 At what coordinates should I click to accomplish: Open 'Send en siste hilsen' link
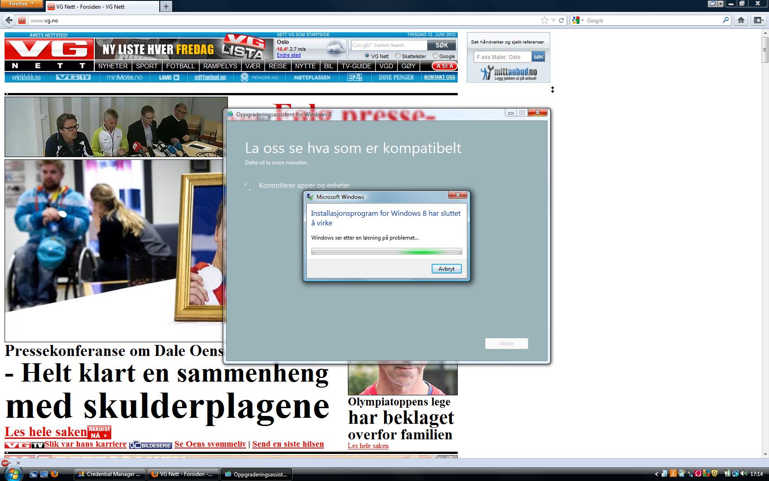tap(288, 443)
